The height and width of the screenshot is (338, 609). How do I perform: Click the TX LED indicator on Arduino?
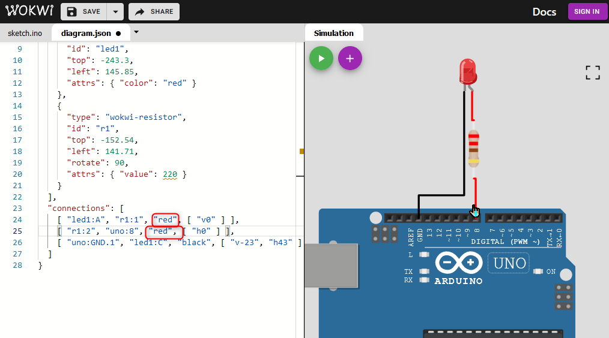click(x=424, y=271)
